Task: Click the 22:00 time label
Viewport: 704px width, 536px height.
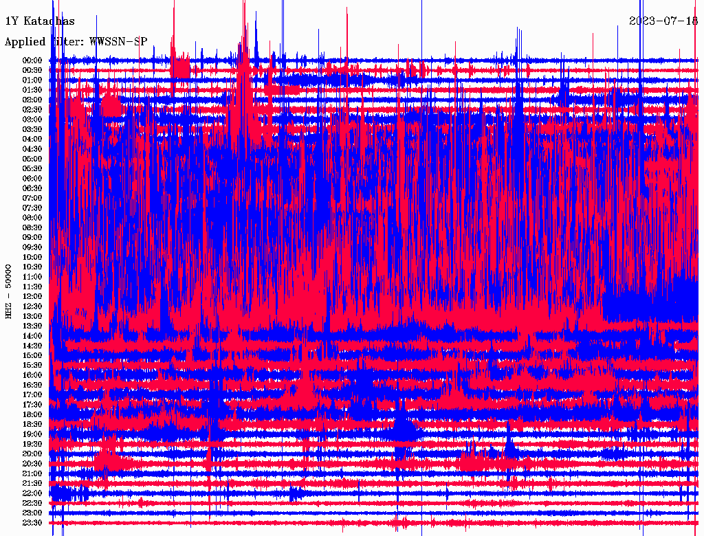Action: tap(32, 493)
